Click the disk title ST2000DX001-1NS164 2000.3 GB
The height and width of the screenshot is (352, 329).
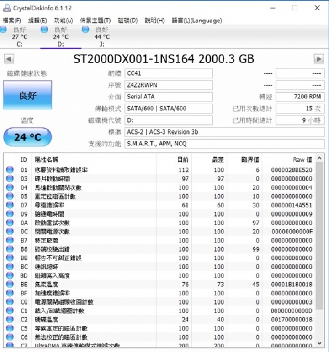[164, 59]
